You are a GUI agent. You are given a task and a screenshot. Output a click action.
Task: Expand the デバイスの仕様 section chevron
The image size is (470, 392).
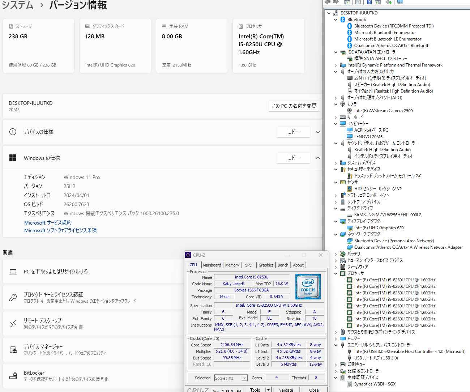tap(318, 132)
